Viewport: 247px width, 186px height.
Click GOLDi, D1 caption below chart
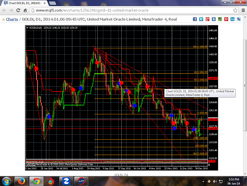click(x=121, y=175)
